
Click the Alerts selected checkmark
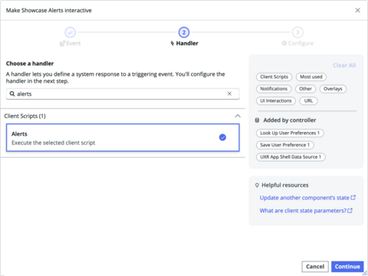(222, 137)
